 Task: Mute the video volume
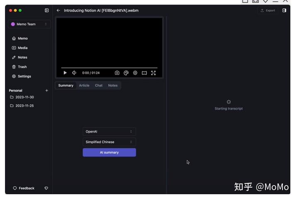74,73
